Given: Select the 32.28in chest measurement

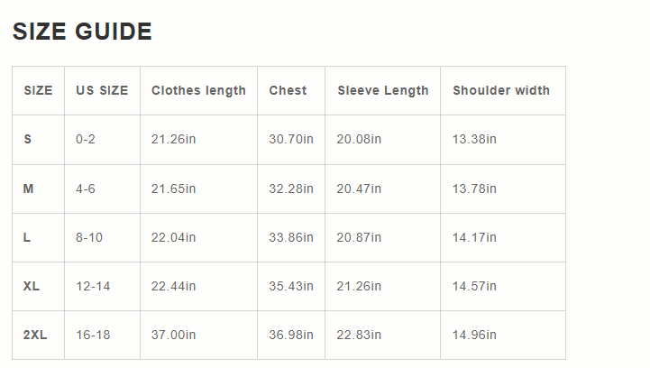Looking at the screenshot, I should point(291,189).
